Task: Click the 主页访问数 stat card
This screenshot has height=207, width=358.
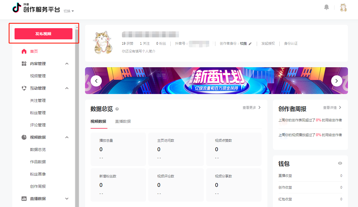Action: coord(176,149)
